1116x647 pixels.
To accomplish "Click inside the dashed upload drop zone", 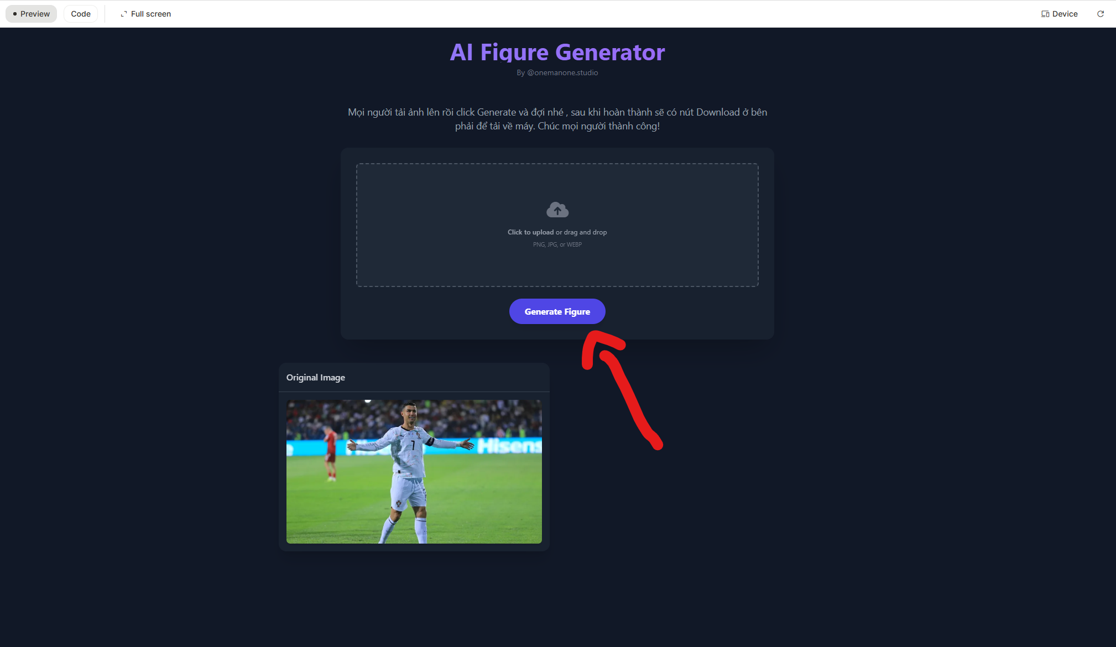I will [x=557, y=225].
